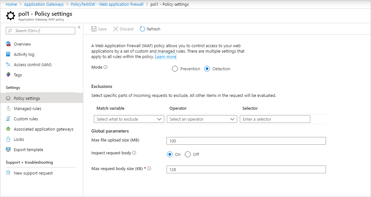
Task: Click the Access control (IAM) icon
Action: point(8,65)
